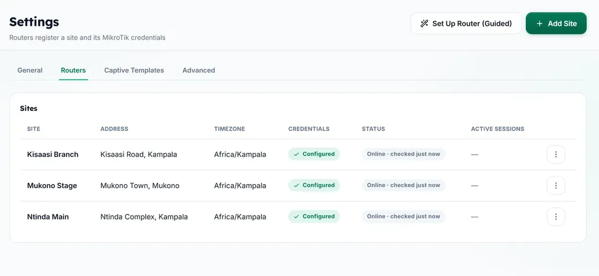Select Mukono Town, Mukono address cell
Image resolution: width=599 pixels, height=276 pixels.
140,186
